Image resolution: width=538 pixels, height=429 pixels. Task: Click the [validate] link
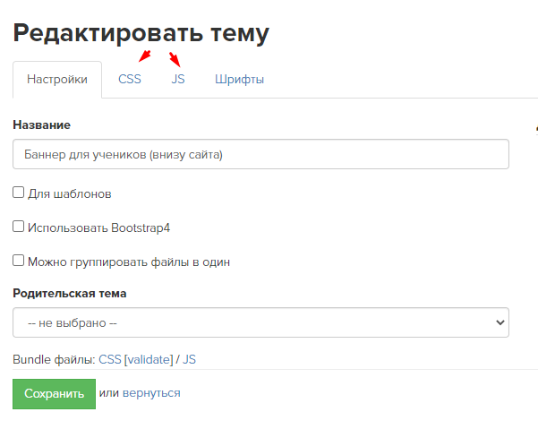point(149,359)
